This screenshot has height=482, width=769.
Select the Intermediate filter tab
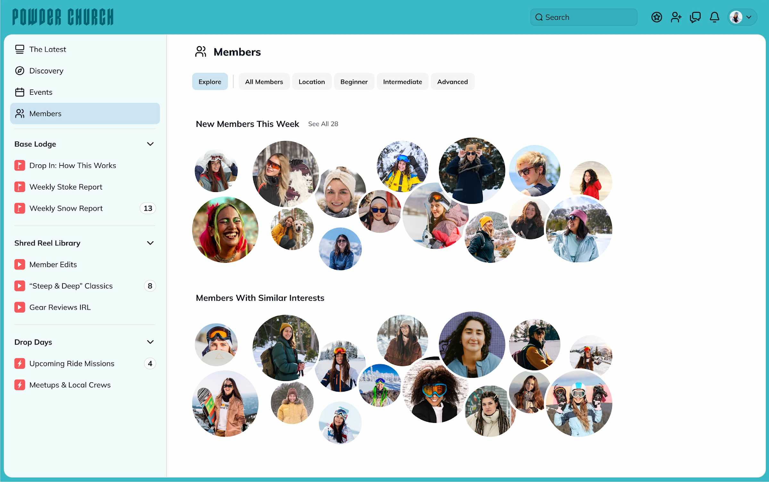(x=402, y=82)
